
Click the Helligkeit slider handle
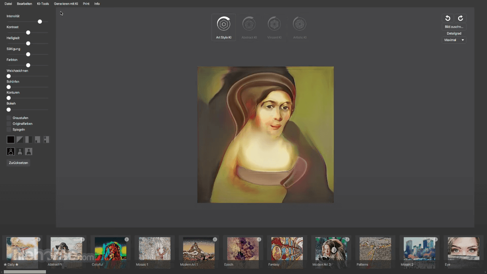[28, 43]
